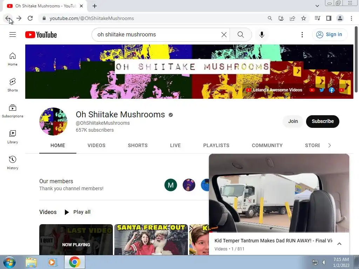Select the HOME channel tab
This screenshot has width=359, height=269.
pos(58,145)
